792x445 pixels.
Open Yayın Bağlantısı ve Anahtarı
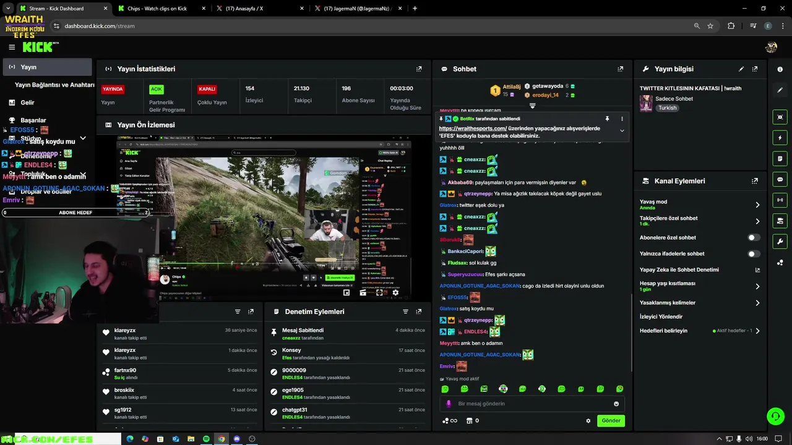(x=54, y=85)
